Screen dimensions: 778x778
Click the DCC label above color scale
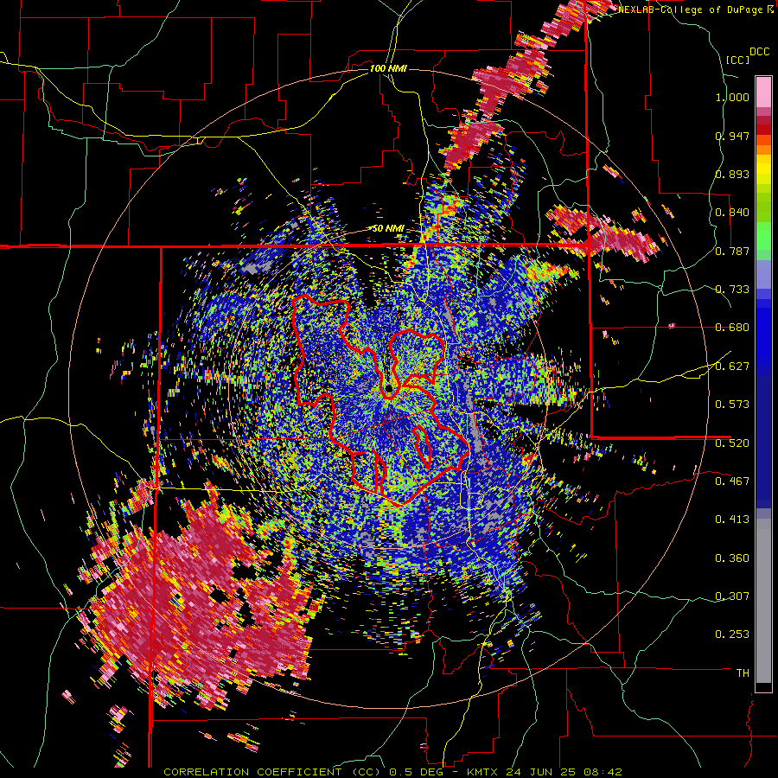point(759,52)
